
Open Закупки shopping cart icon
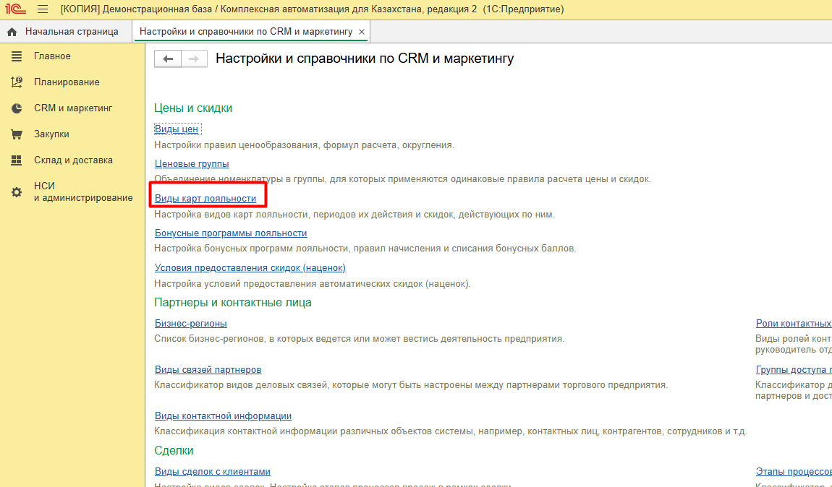tap(17, 134)
